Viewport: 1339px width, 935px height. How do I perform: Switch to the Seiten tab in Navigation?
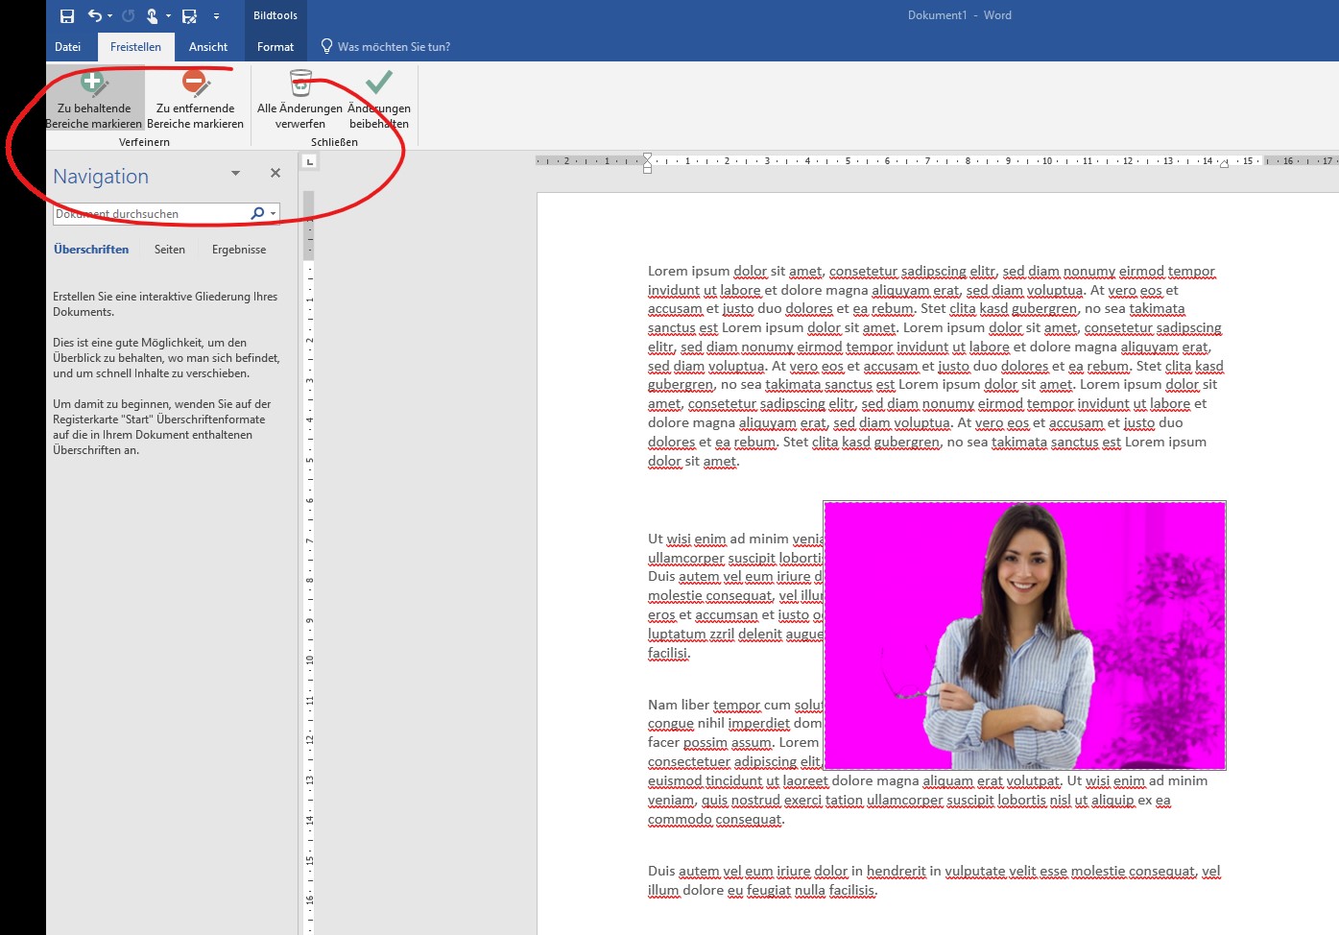point(170,249)
